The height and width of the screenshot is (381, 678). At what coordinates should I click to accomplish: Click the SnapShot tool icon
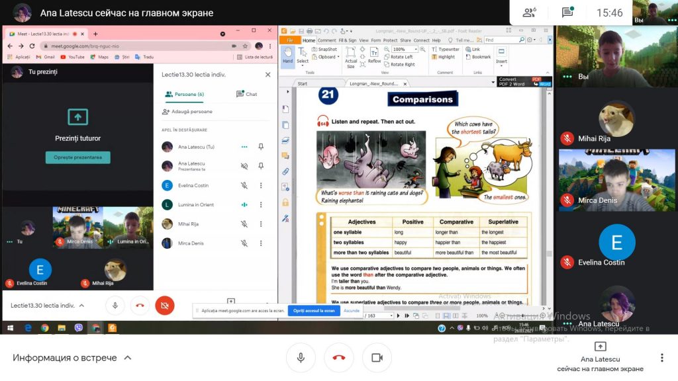tap(324, 50)
